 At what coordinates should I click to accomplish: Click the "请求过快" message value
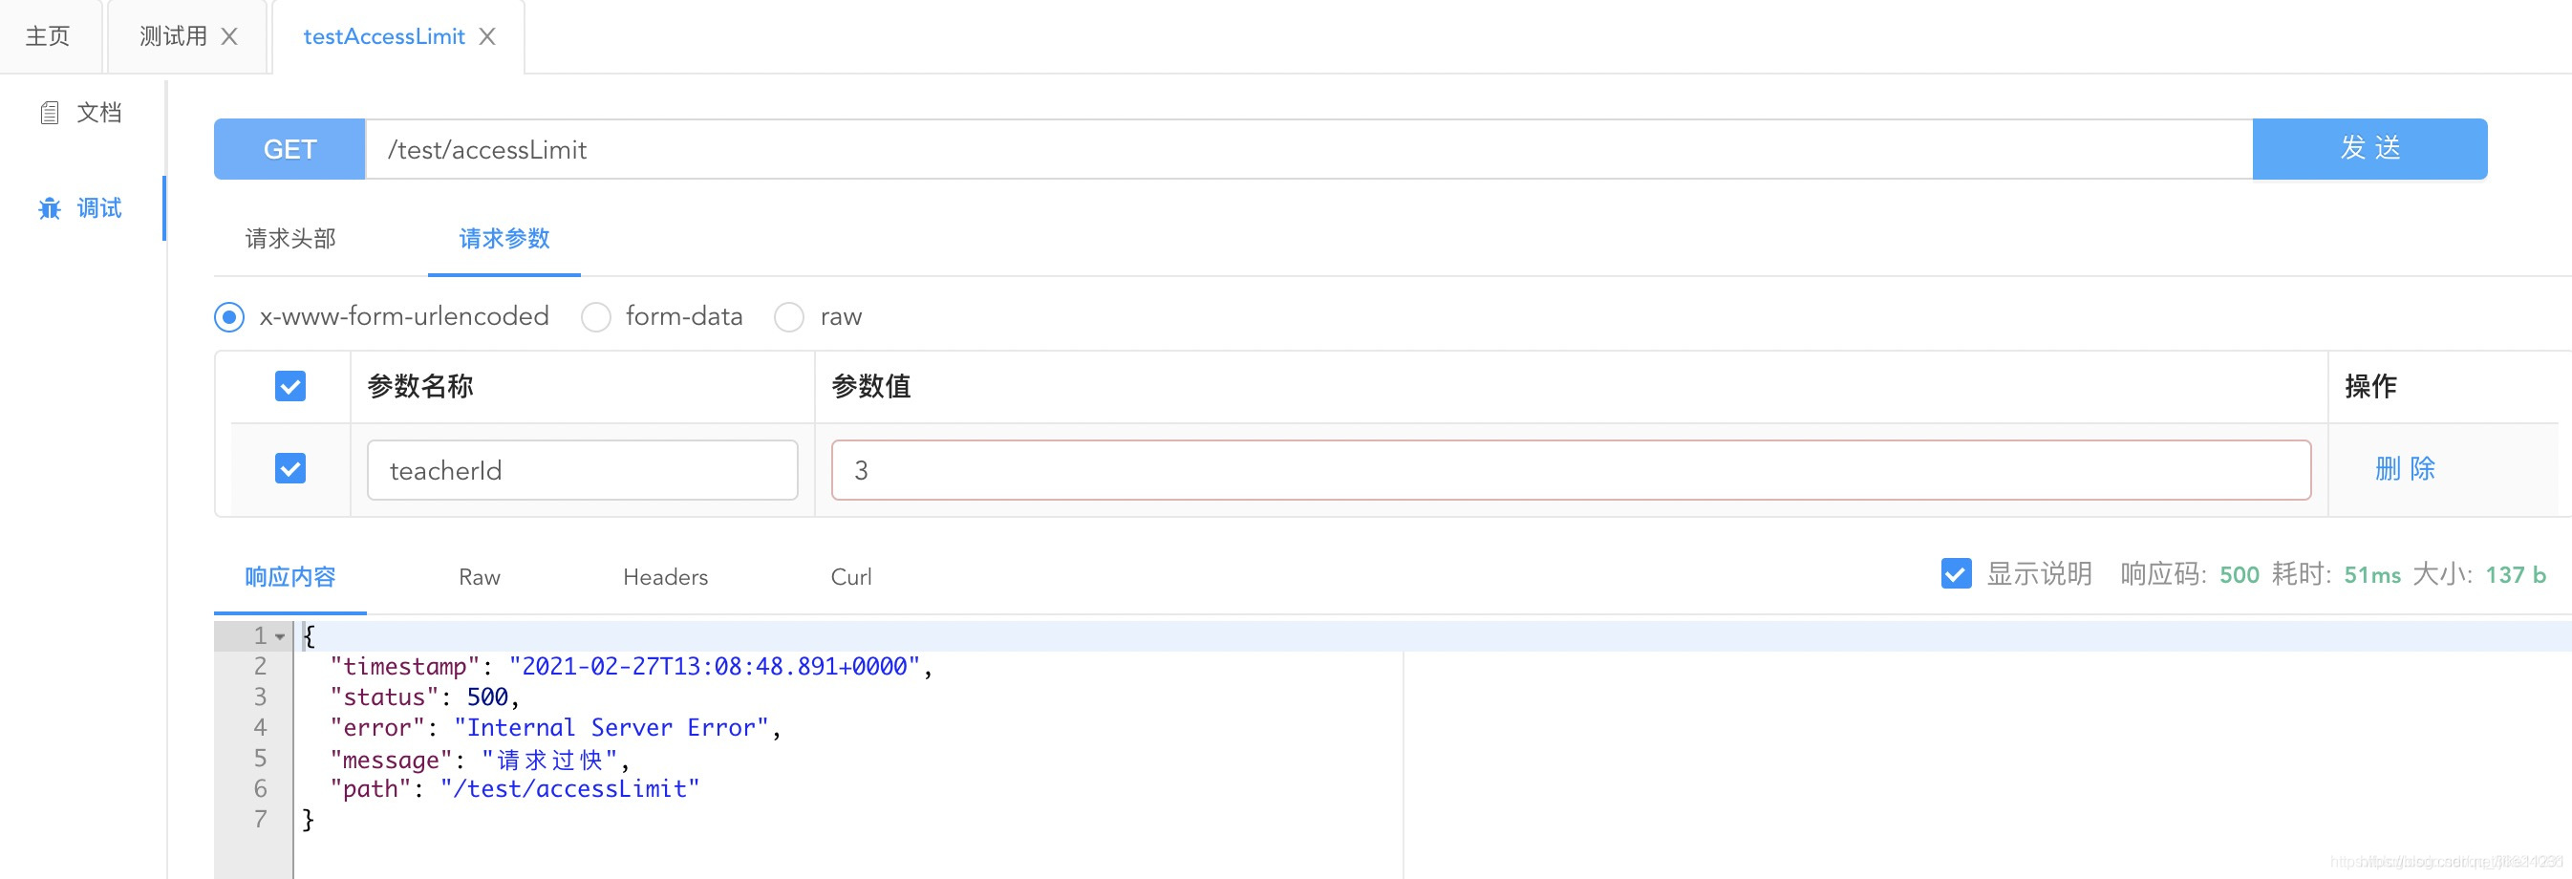(550, 761)
